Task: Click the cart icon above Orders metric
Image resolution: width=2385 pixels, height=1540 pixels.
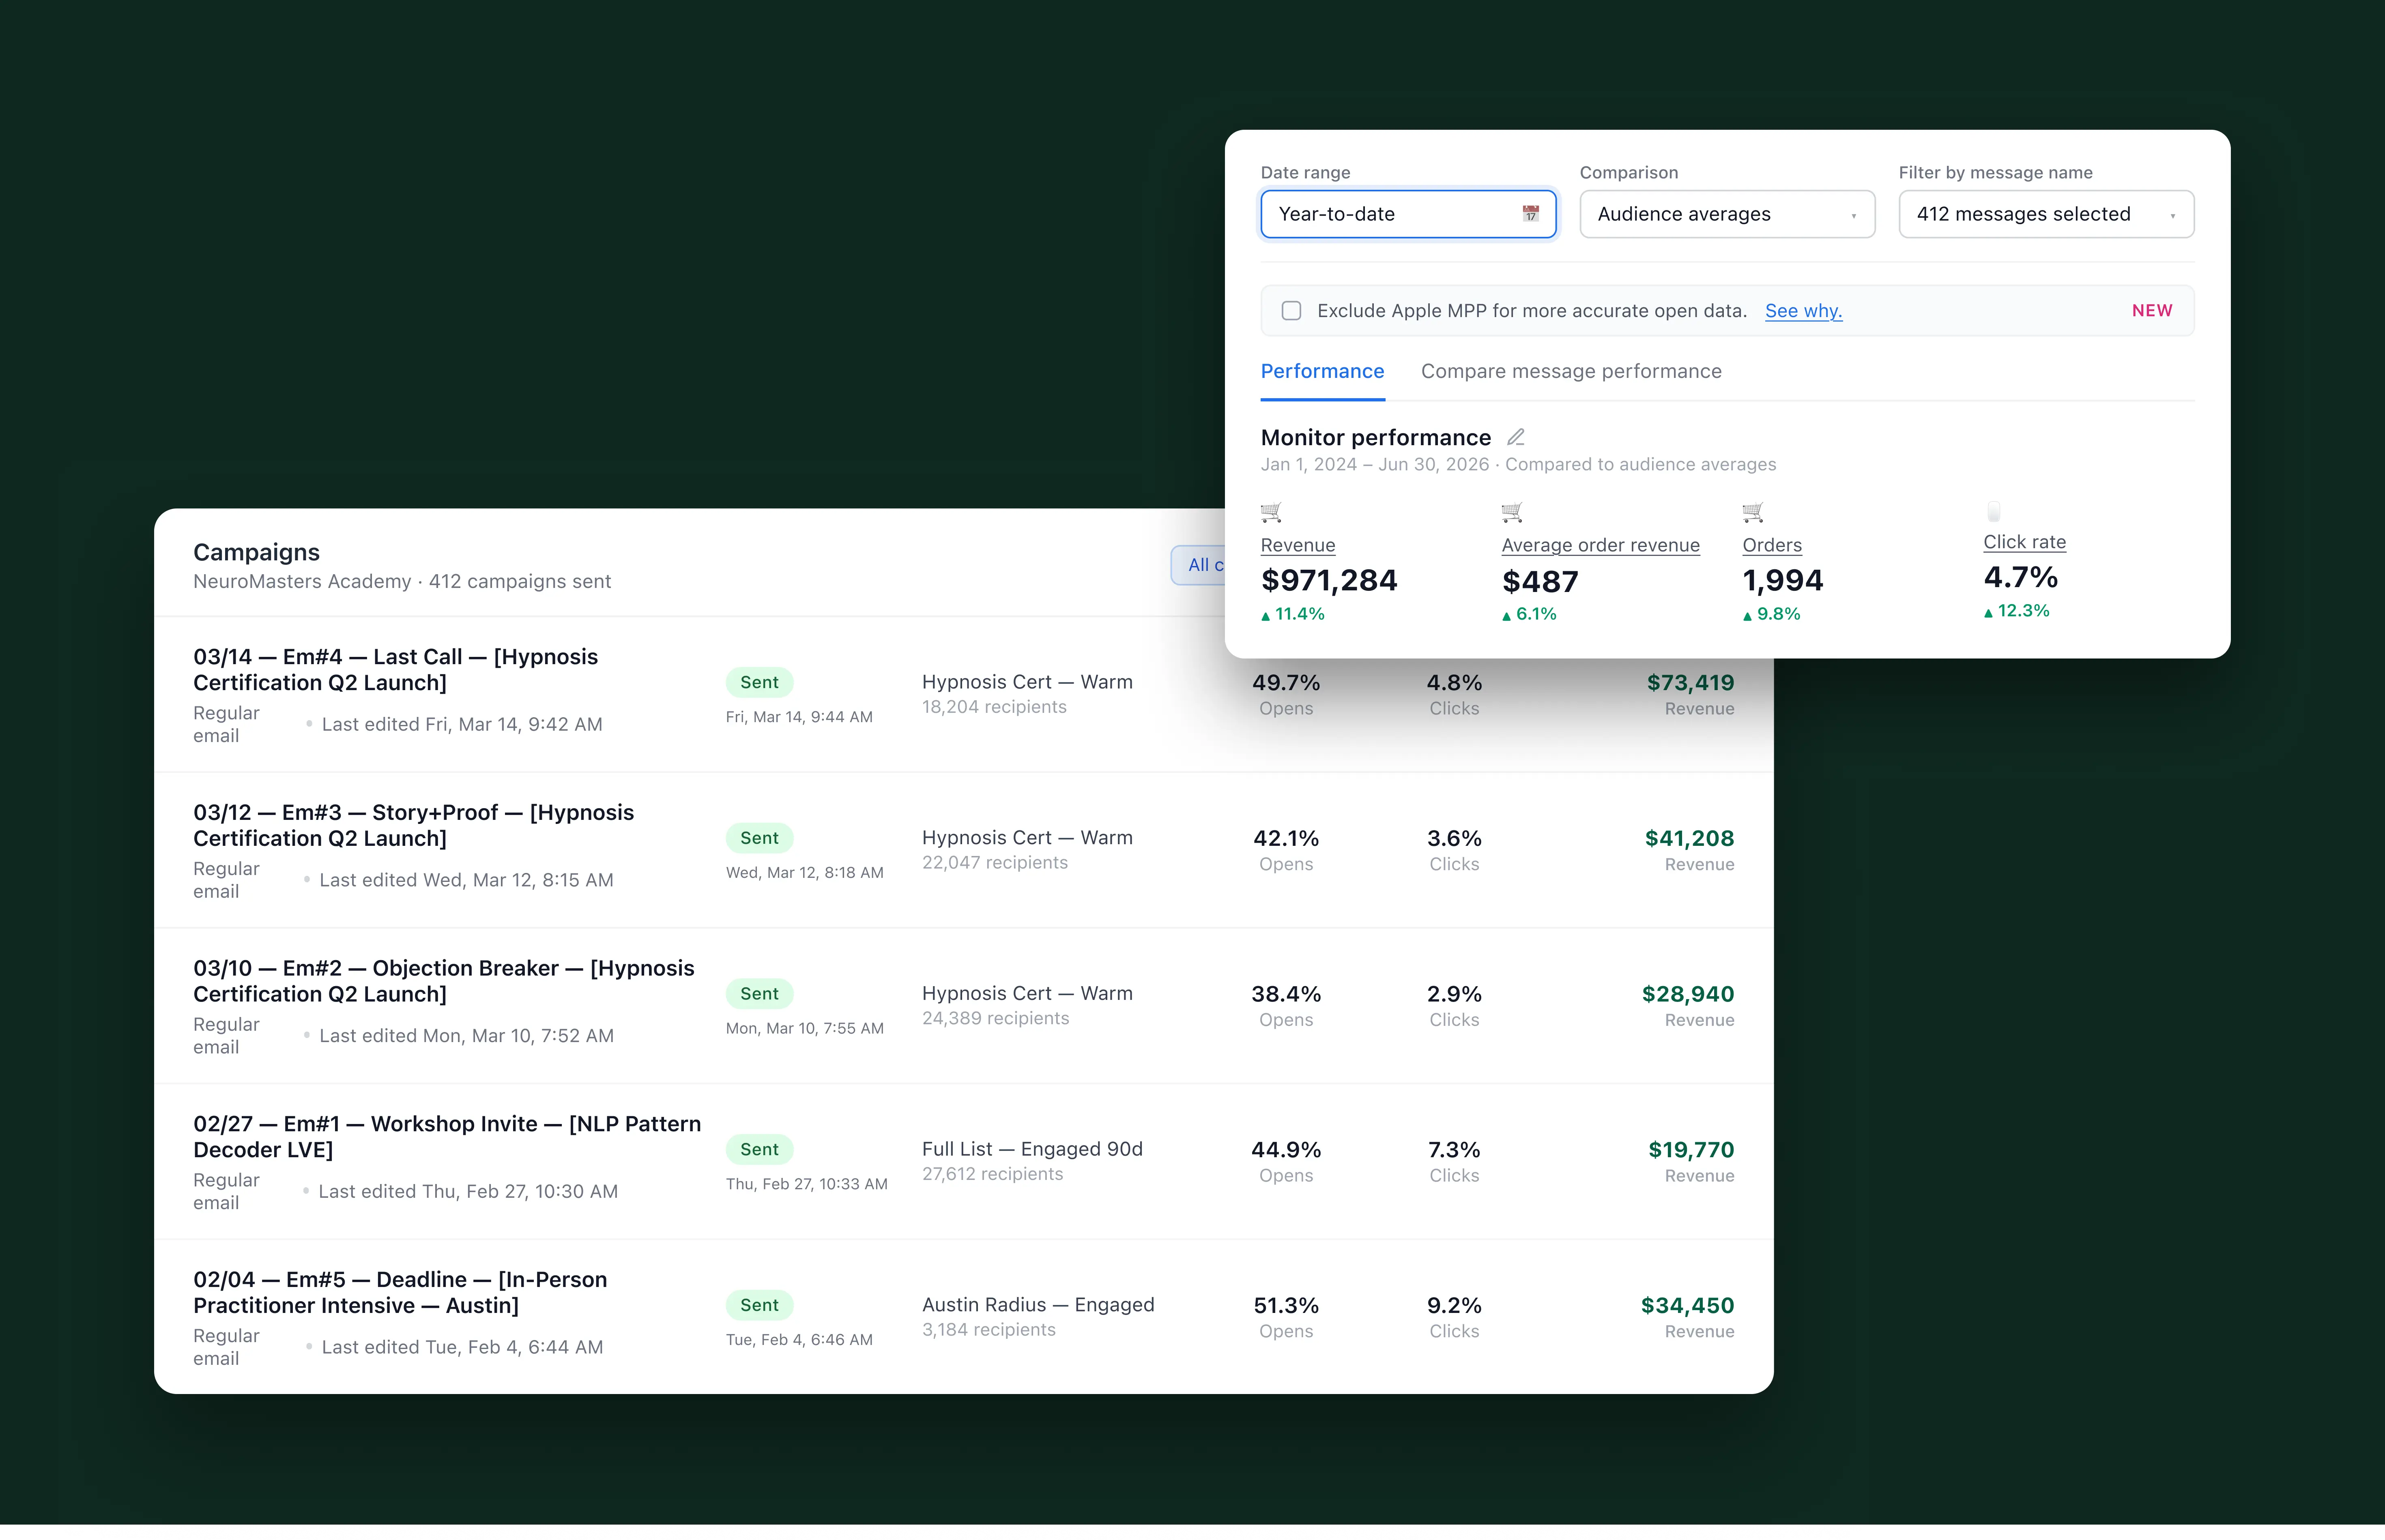Action: (1753, 512)
